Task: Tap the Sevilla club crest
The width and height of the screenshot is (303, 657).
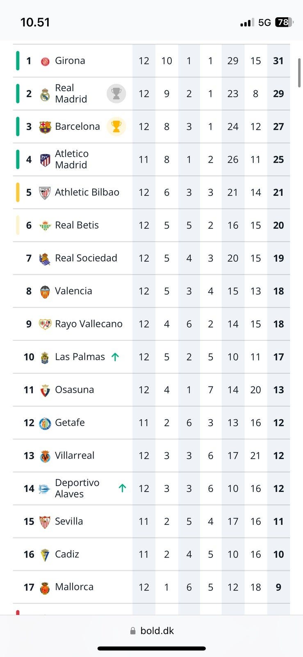Action: tap(45, 522)
